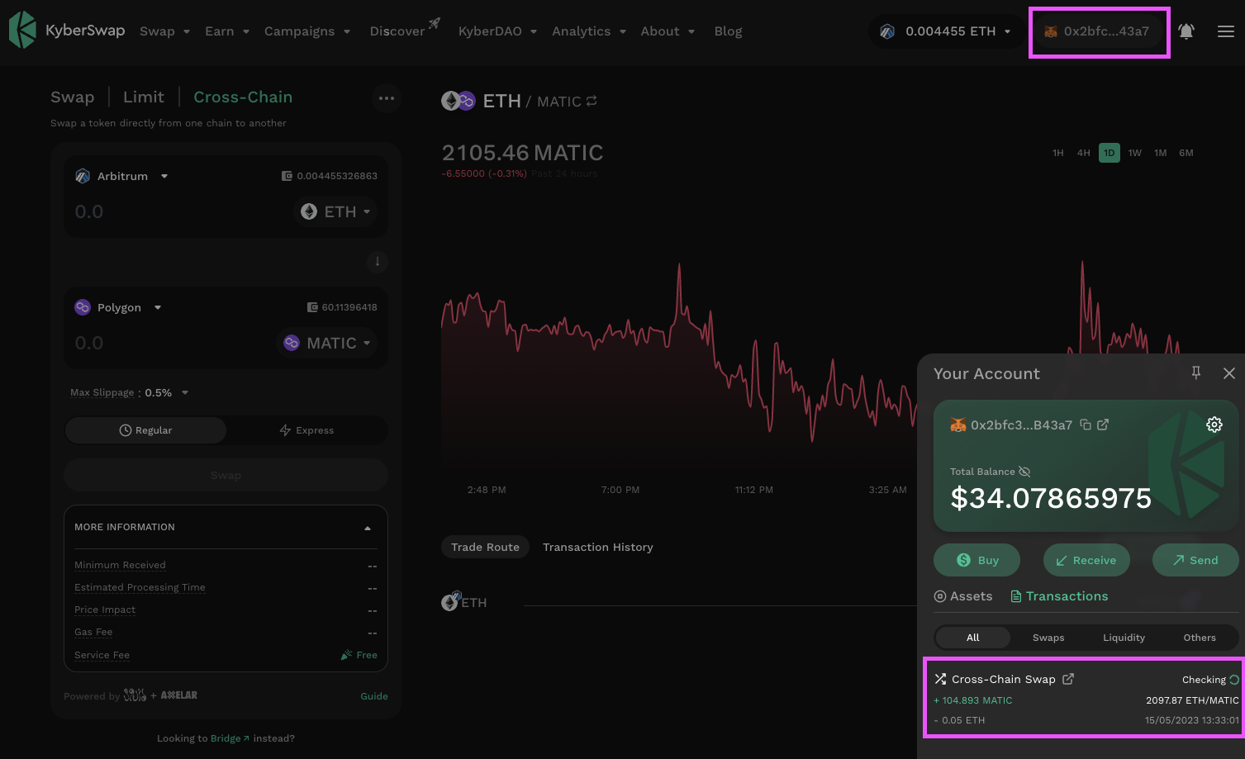1245x759 pixels.
Task: Switch to the Limit tab
Action: pyautogui.click(x=144, y=97)
